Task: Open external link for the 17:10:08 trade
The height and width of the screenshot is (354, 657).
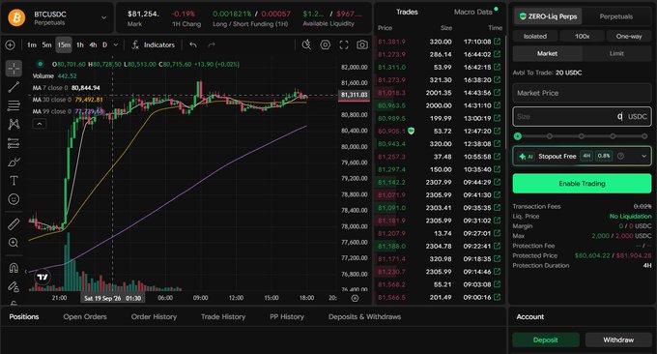Action: [x=497, y=41]
